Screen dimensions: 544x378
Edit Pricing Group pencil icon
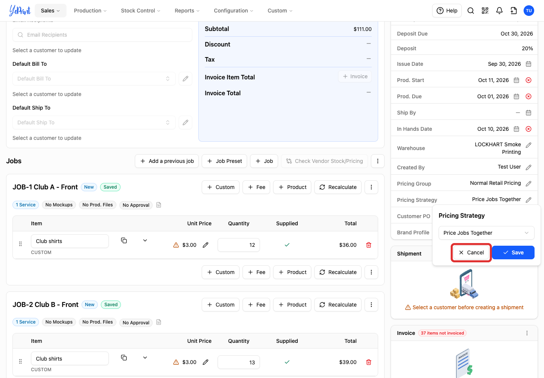point(529,184)
